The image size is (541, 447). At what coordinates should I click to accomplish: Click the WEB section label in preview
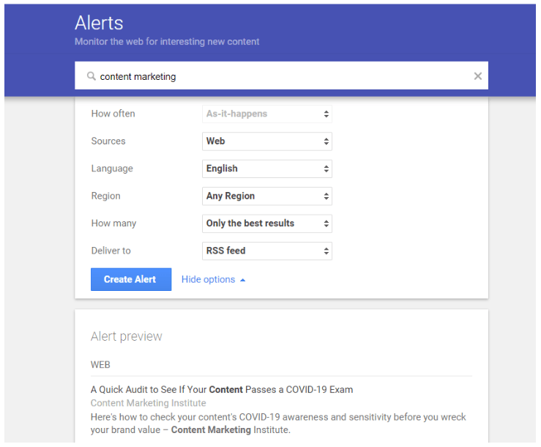(x=100, y=364)
